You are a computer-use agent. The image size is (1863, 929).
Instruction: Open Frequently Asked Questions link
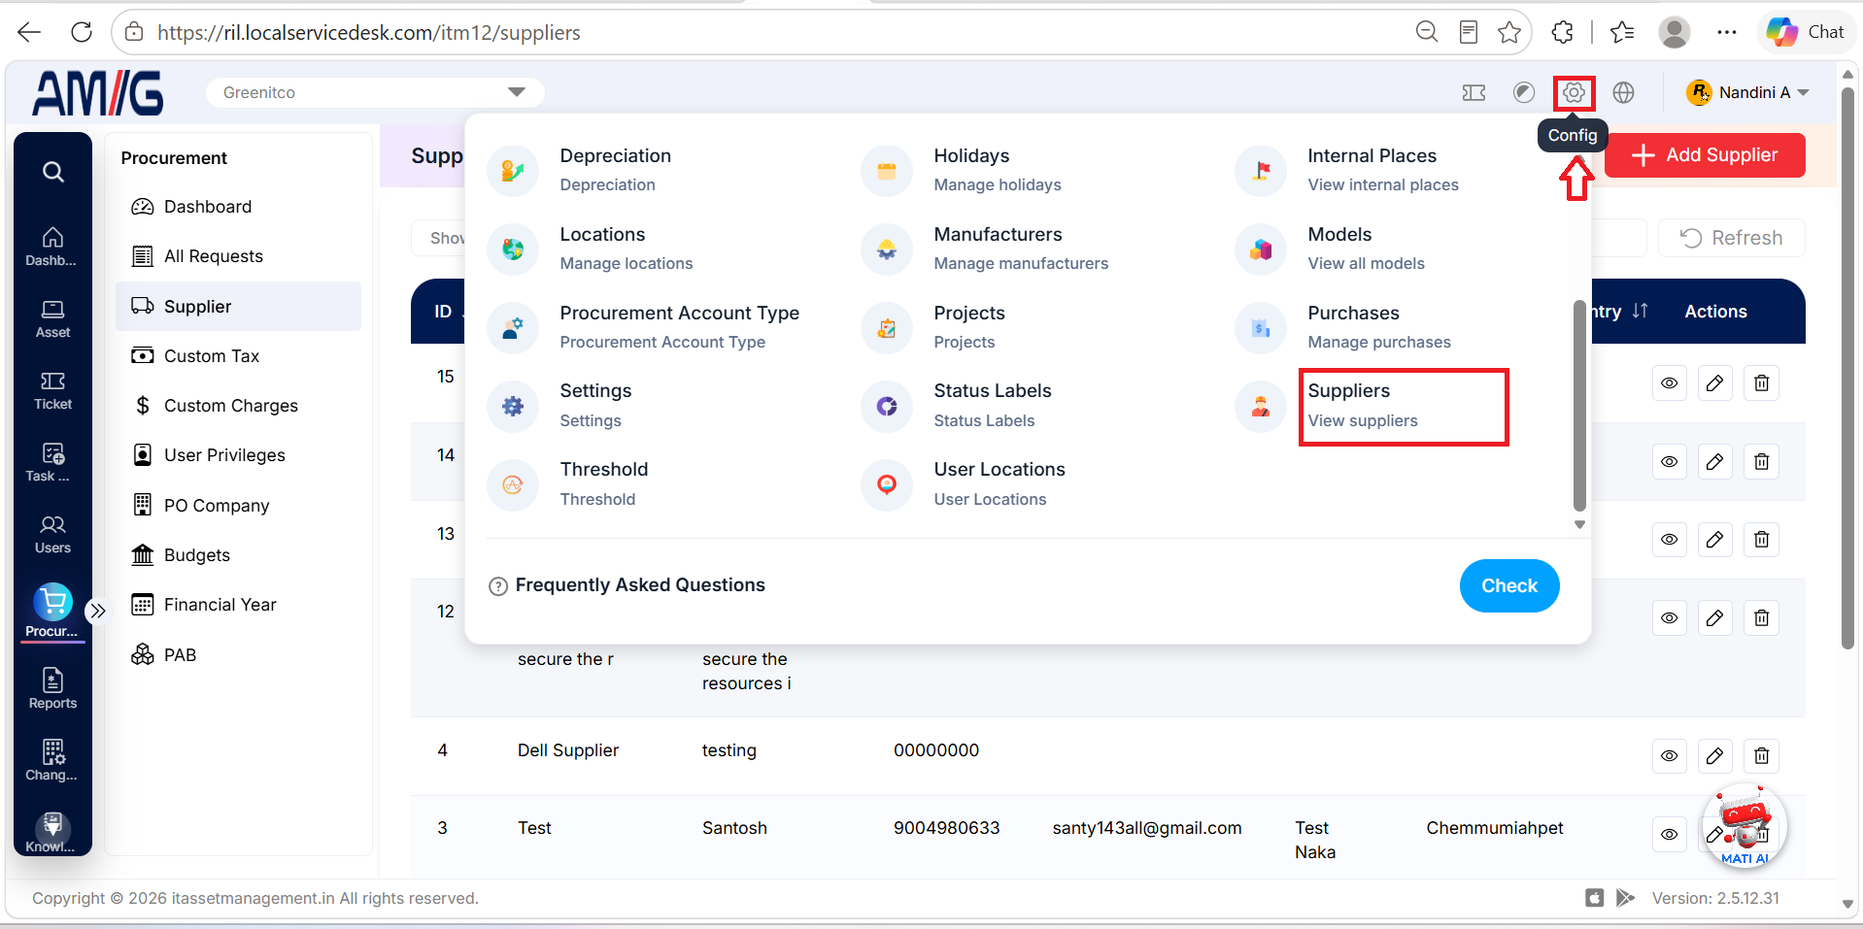point(627,585)
